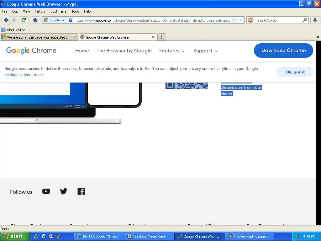Open the DuckDuckGo search engine selector
Image resolution: width=321 pixels, height=241 pixels.
[252, 20]
